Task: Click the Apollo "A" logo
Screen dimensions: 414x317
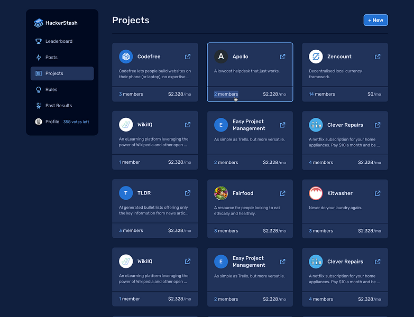Action: [221, 57]
